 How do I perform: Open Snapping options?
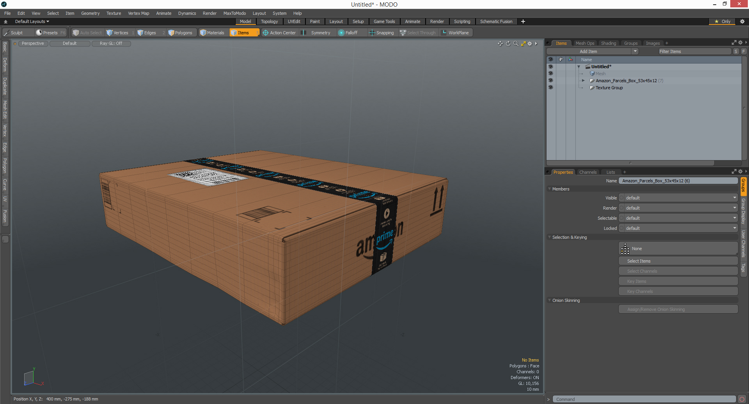pos(382,33)
